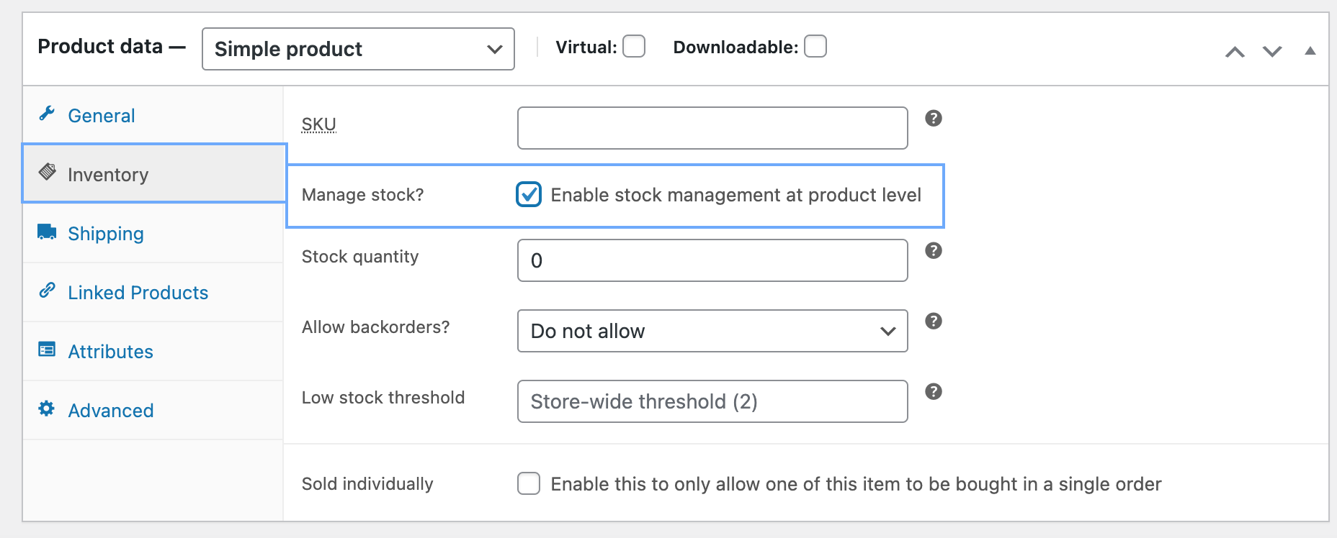
Task: Move Product data panel up arrow
Action: 1235,52
